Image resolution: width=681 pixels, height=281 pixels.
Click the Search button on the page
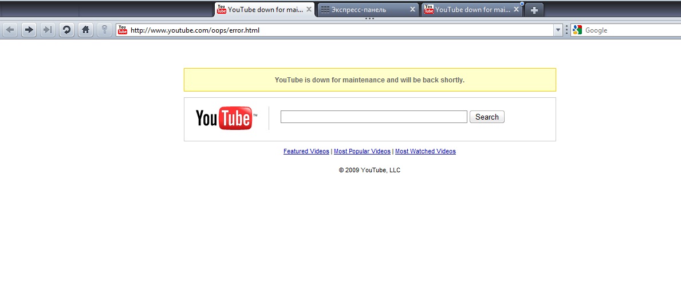click(487, 117)
